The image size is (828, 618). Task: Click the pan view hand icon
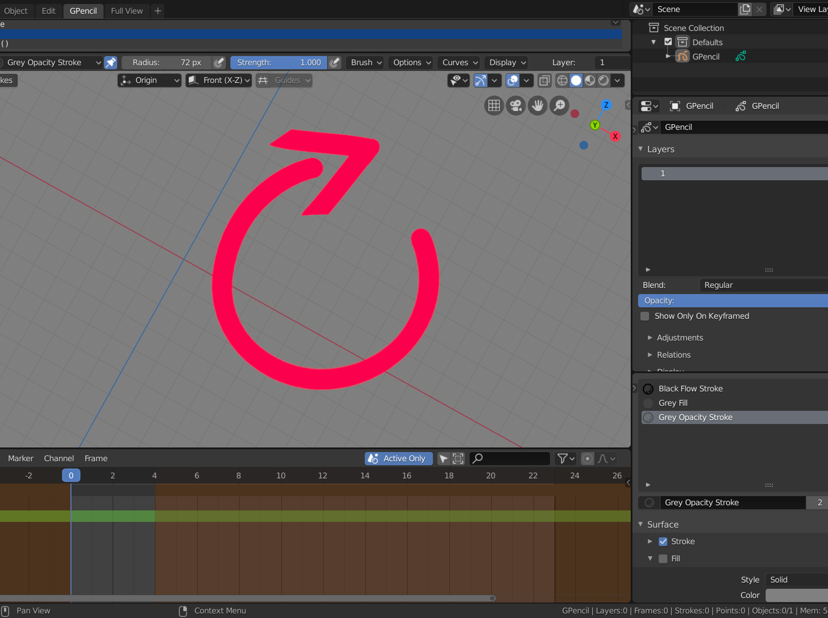tap(538, 106)
